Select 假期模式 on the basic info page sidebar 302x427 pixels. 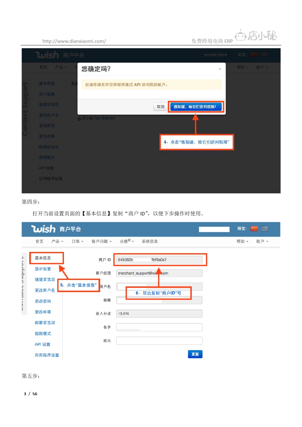coord(43,334)
